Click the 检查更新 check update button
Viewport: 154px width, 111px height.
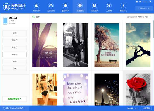click(146, 108)
